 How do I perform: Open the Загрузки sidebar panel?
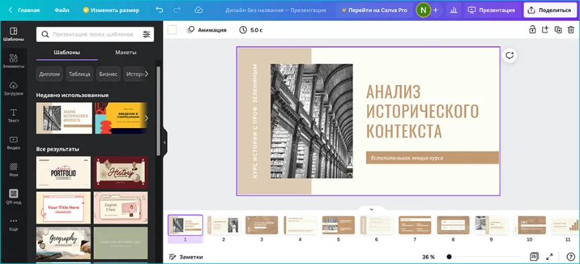click(x=13, y=88)
